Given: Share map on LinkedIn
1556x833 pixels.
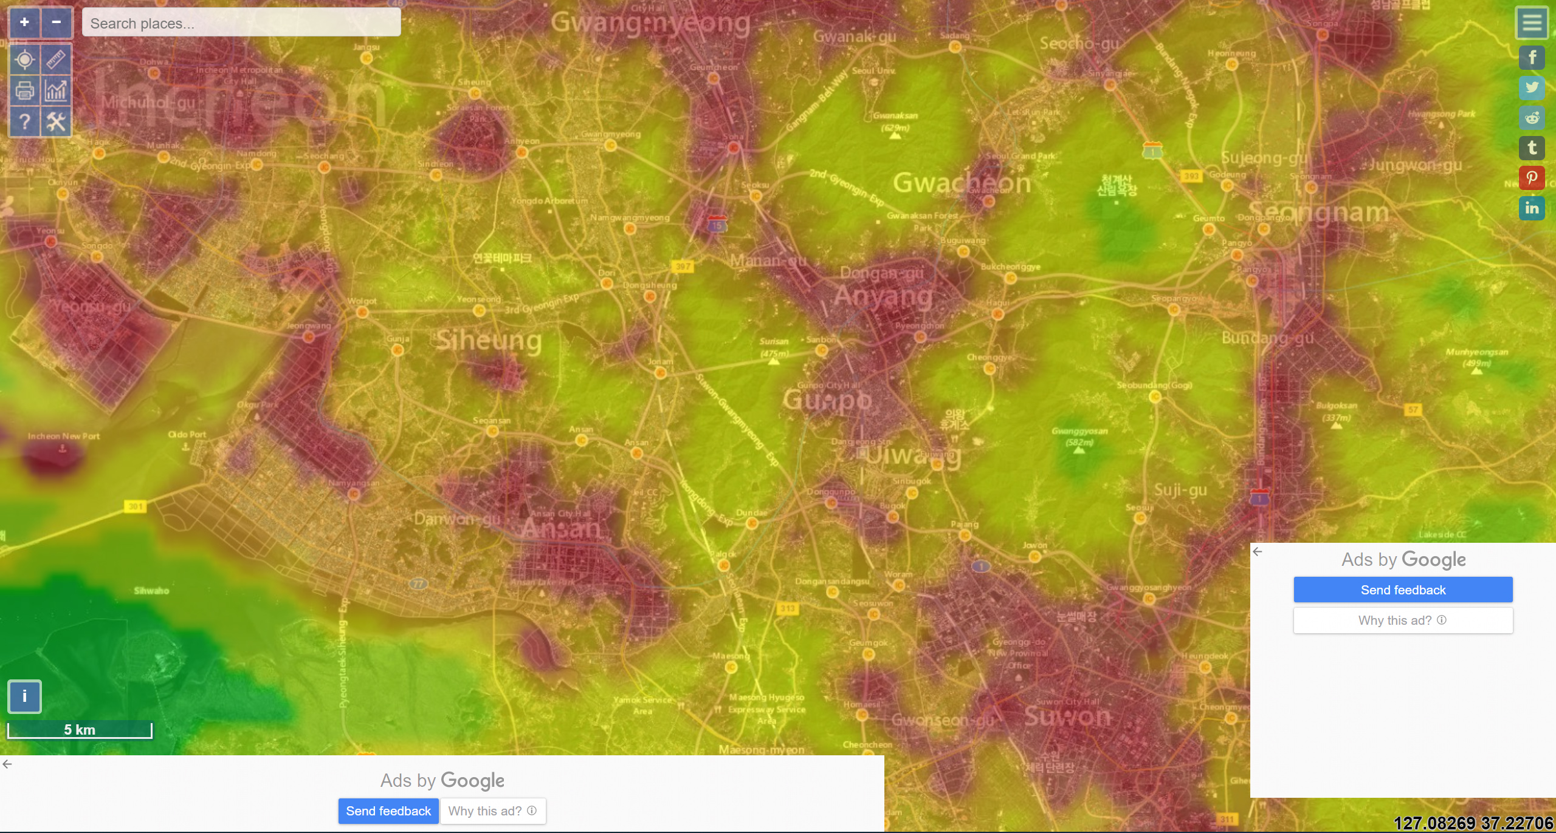Looking at the screenshot, I should click(1531, 208).
